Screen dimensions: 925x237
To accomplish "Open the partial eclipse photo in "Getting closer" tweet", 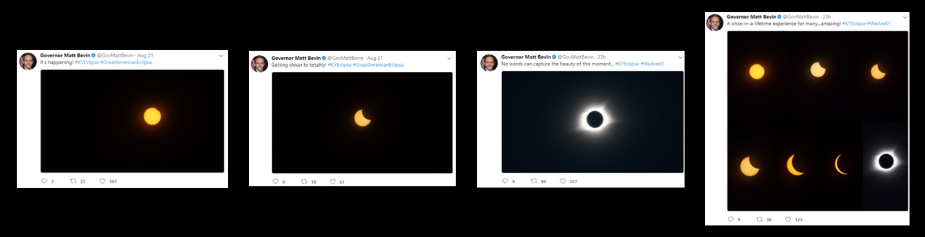I will (362, 122).
